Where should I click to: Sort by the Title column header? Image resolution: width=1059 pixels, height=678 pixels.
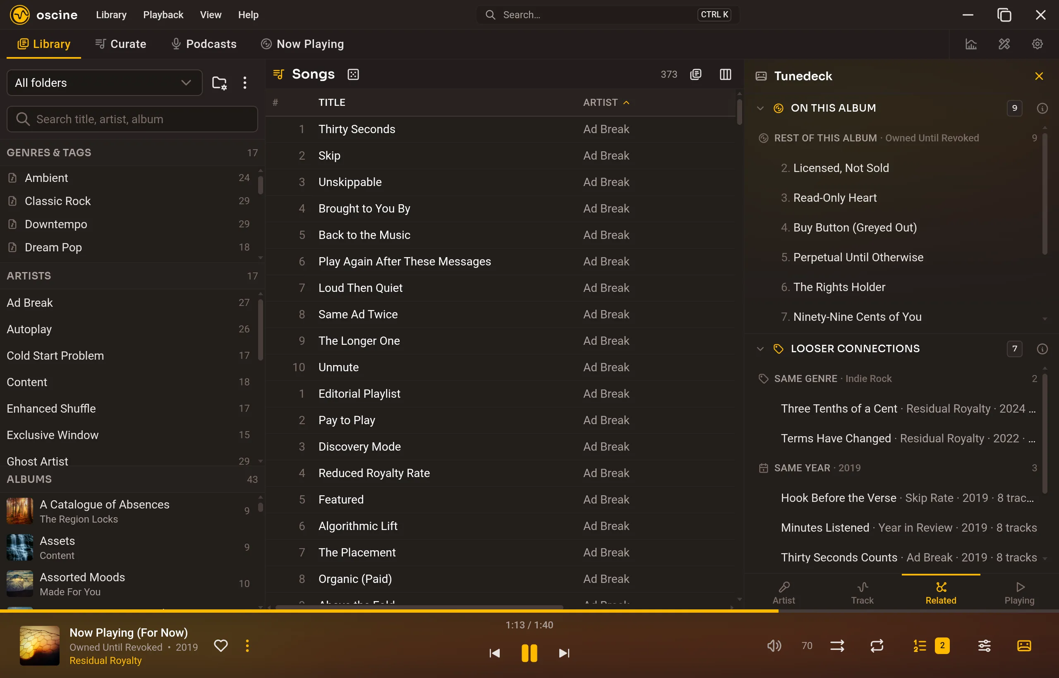(332, 103)
